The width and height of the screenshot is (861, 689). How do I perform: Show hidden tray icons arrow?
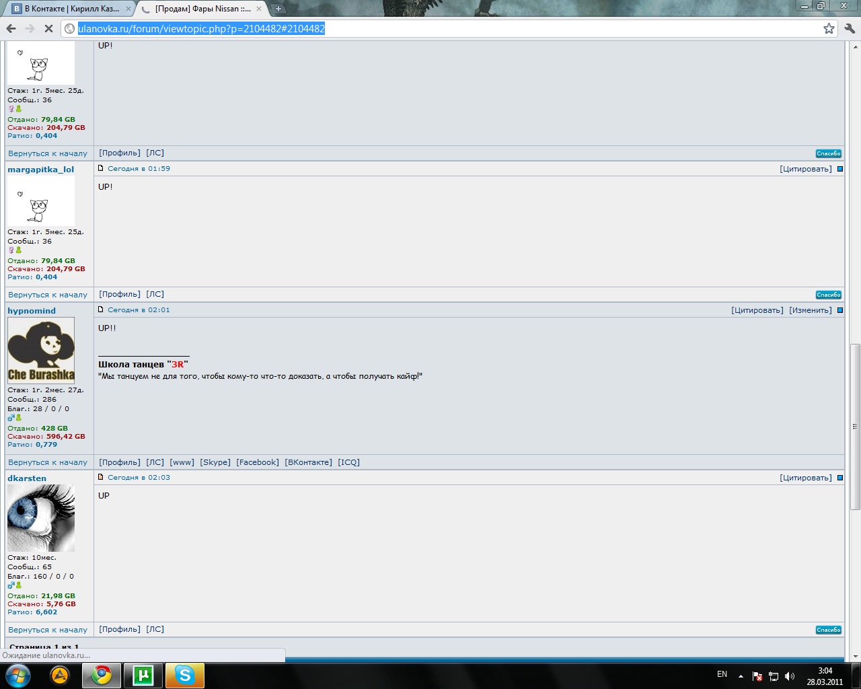tap(741, 676)
